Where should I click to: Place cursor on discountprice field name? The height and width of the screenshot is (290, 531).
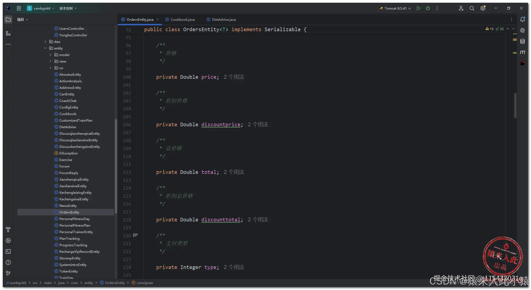coord(221,125)
